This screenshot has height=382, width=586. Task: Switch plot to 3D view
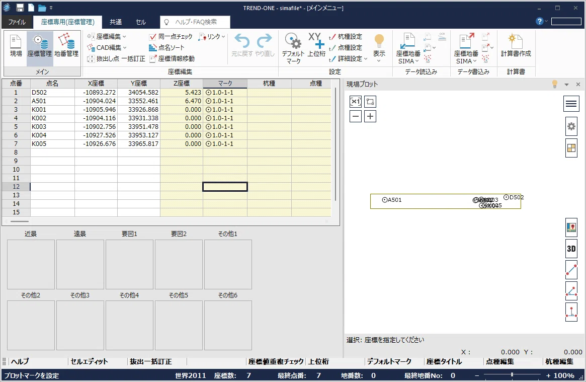571,249
